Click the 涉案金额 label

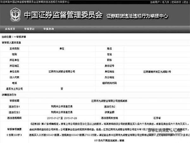pyautogui.click(x=110, y=112)
